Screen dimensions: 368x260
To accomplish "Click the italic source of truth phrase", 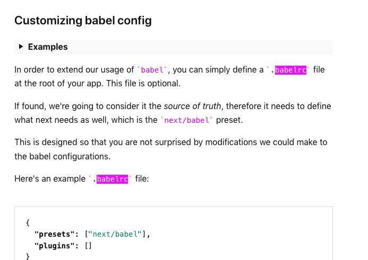I will (x=192, y=106).
